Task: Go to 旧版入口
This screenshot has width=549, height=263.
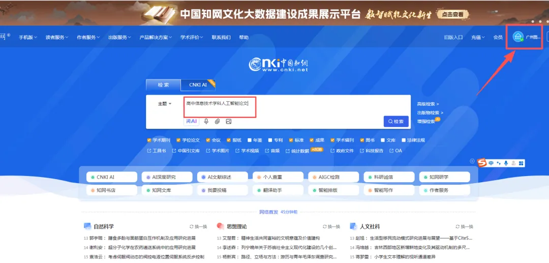Action: click(x=453, y=38)
